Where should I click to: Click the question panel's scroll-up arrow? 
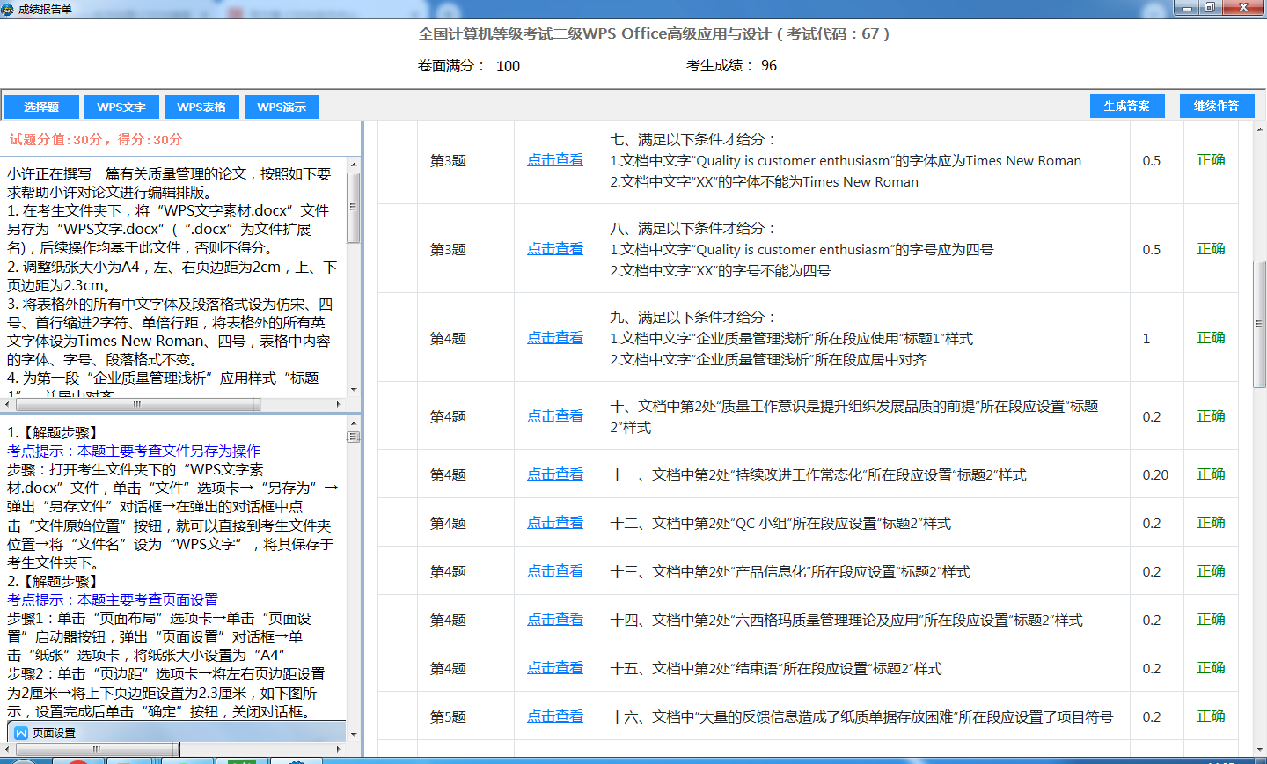click(x=354, y=165)
